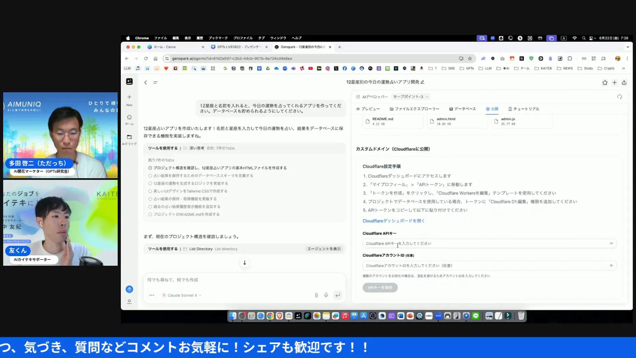
Task: Select the ToDo 美しいUIデザインをTailwind CSS item
Action: [188, 191]
